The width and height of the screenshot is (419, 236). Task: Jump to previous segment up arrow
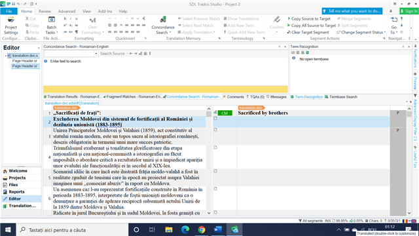(x=401, y=19)
